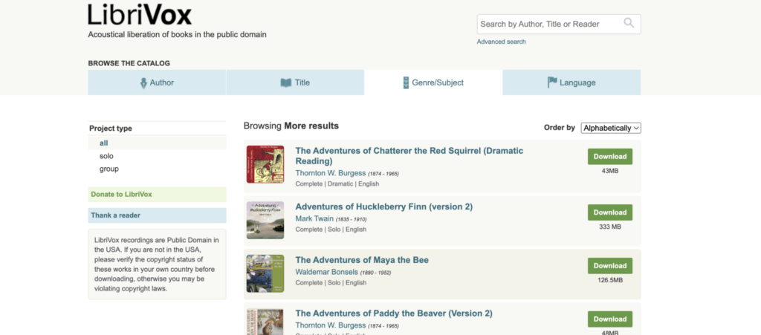Open the Advanced search link
The image size is (761, 335).
[x=501, y=42]
